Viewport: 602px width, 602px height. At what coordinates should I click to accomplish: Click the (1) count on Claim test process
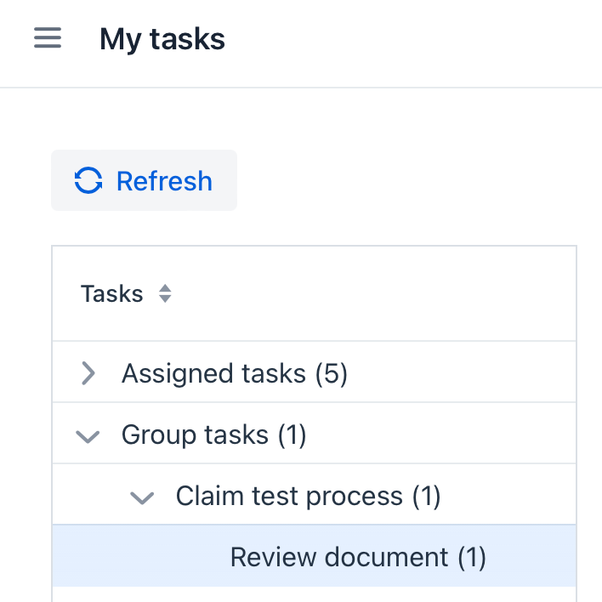pyautogui.click(x=426, y=497)
